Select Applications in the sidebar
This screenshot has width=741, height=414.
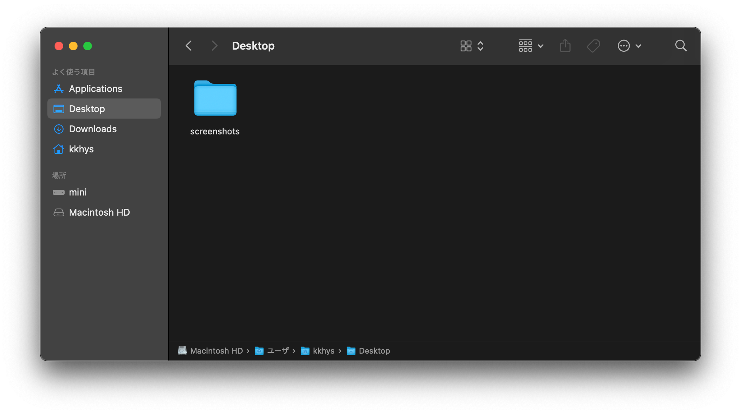[95, 88]
